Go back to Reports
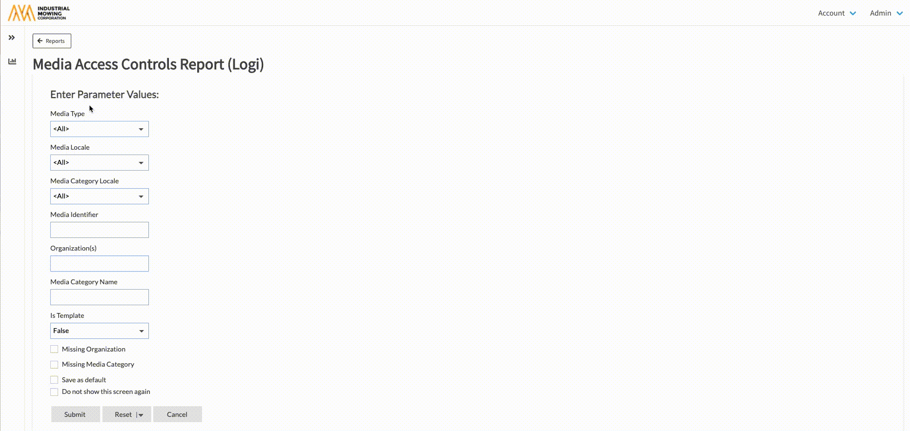This screenshot has height=431, width=910. (52, 41)
